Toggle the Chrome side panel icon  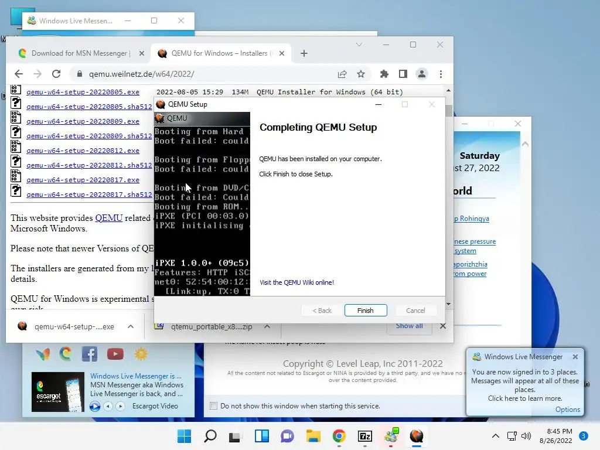(x=403, y=74)
